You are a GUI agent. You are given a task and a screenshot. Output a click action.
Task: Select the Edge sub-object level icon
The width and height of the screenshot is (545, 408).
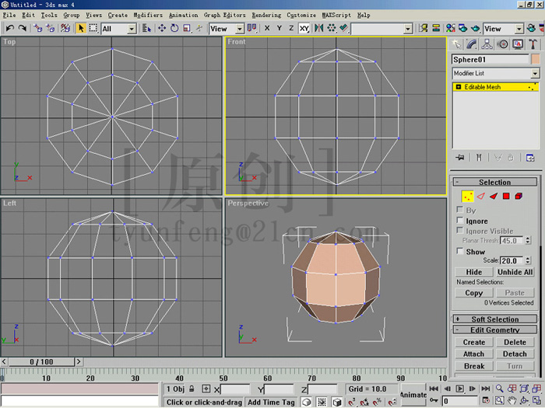pos(480,197)
